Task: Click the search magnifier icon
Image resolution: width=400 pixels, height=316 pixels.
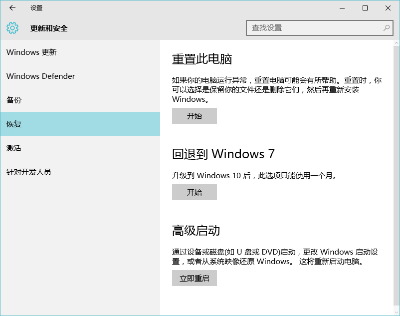Action: 386,28
